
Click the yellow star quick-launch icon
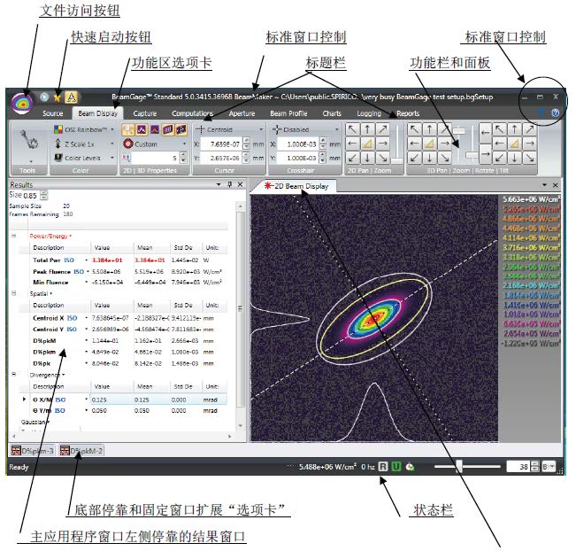pos(57,97)
